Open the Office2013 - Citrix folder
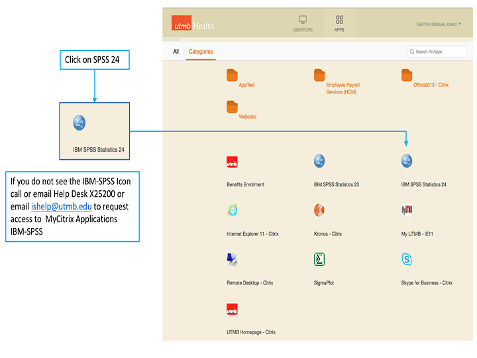Viewport: 477px width, 358px height. tap(407, 75)
